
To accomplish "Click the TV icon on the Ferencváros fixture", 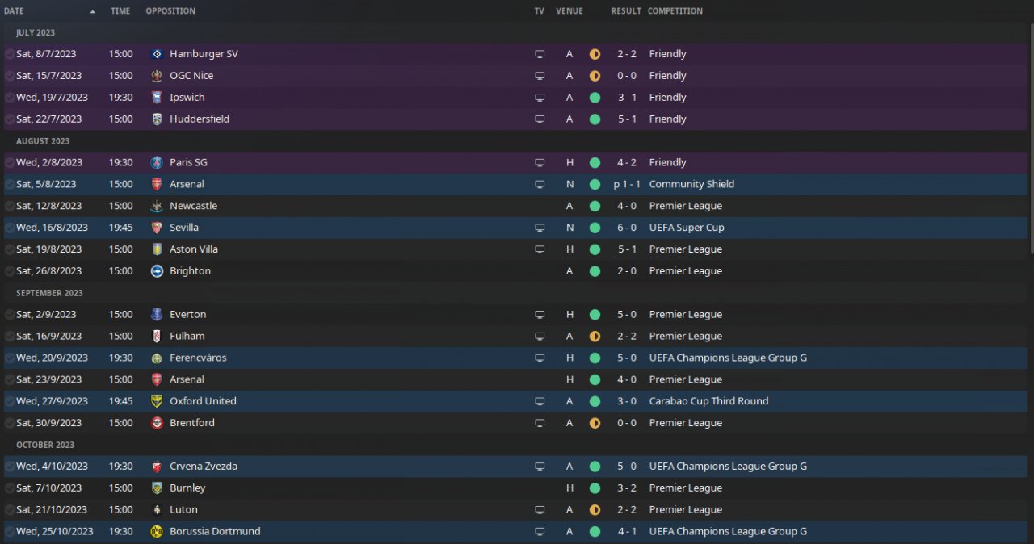I will tap(540, 358).
